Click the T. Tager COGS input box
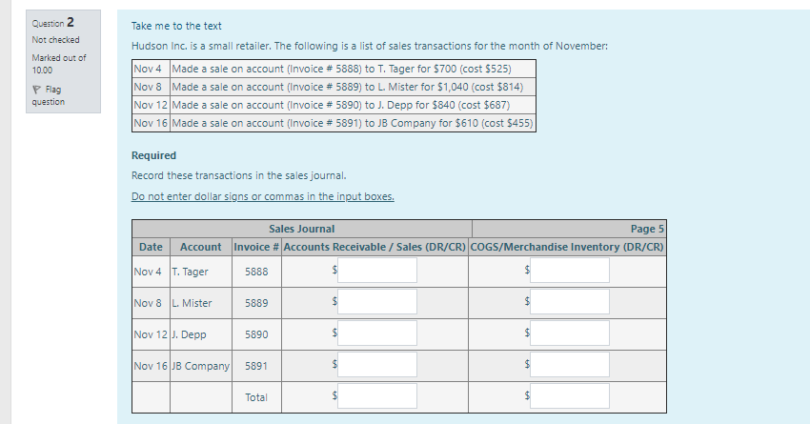810x424 pixels. (570, 270)
